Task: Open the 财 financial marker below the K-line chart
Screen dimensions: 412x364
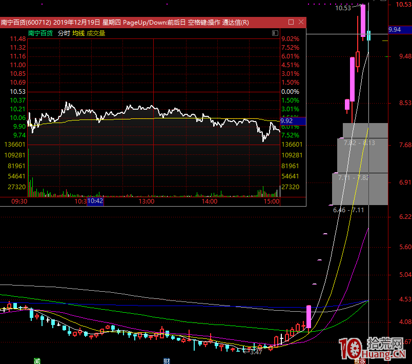Action: click(x=167, y=361)
